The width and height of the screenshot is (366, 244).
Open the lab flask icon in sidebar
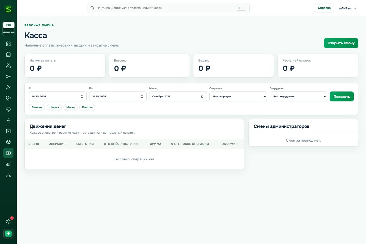8,120
